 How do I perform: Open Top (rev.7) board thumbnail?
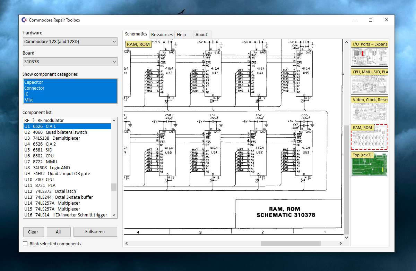pyautogui.click(x=370, y=164)
